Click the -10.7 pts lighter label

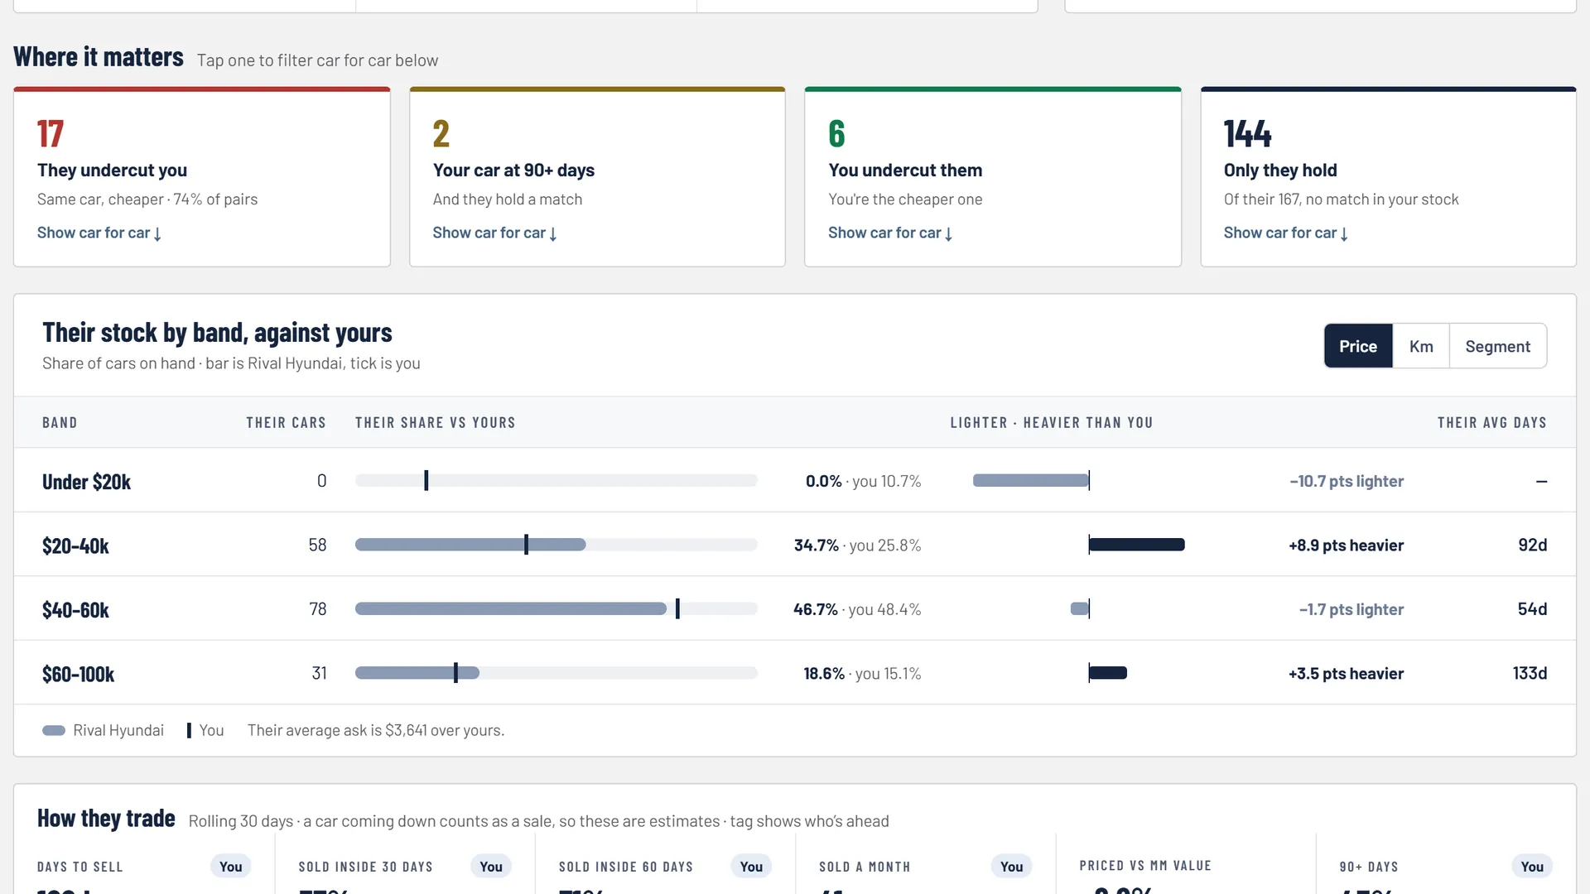coord(1347,482)
